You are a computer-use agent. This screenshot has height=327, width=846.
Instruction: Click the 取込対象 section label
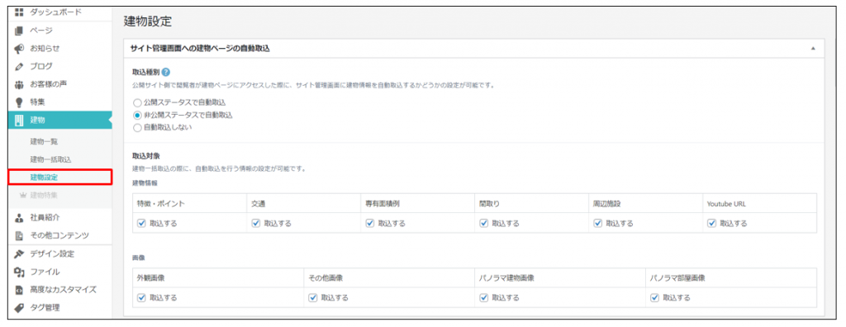(146, 156)
